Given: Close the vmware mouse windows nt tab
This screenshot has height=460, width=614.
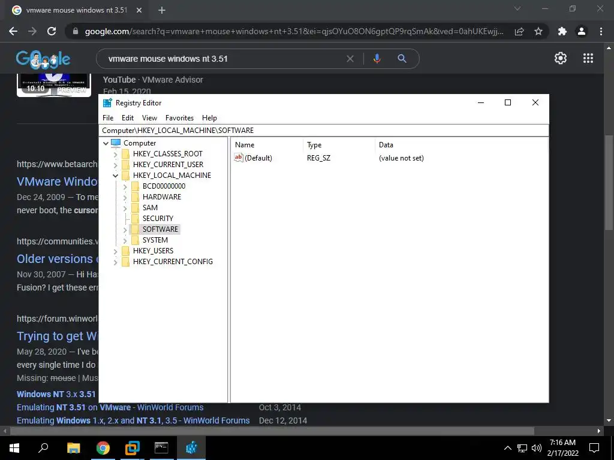Looking at the screenshot, I should coord(139,10).
